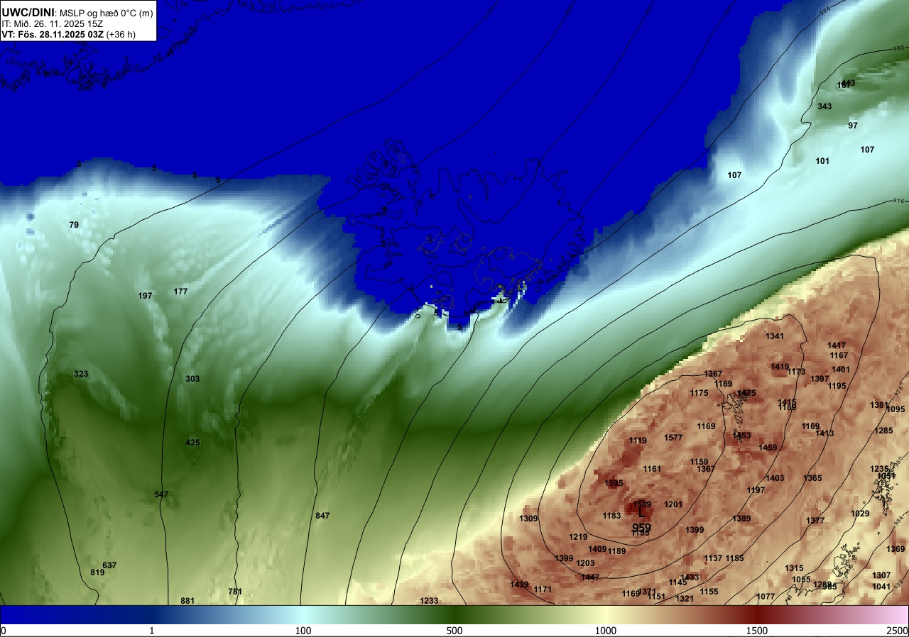Click the map value 1203
909x637 pixels.
(x=585, y=563)
